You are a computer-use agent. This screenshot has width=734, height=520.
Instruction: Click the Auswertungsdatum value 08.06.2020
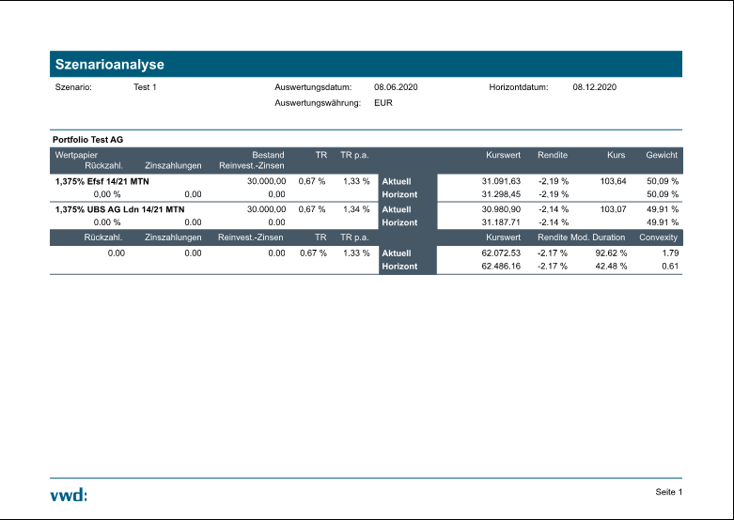[x=395, y=87]
